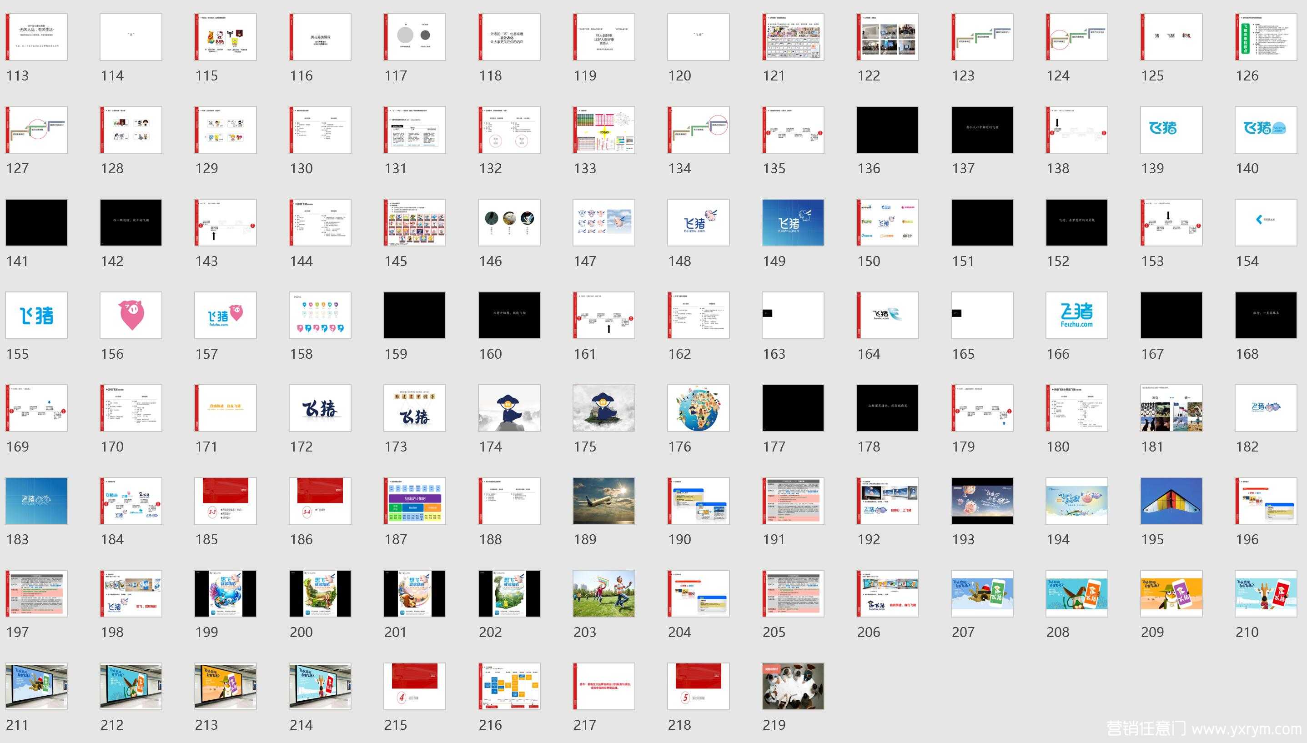
Task: Open slide 133 with IDEAS chart
Action: (604, 130)
